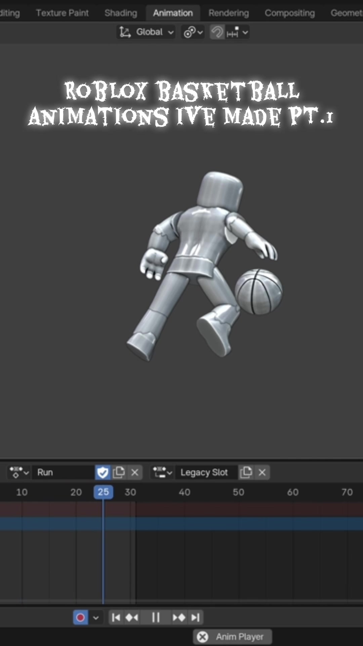Switch to the Rendering workspace tab
The image size is (363, 646).
click(229, 13)
